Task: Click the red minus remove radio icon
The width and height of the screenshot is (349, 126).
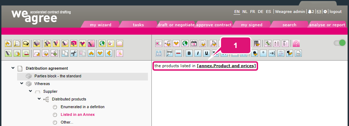Action: click(x=26, y=53)
